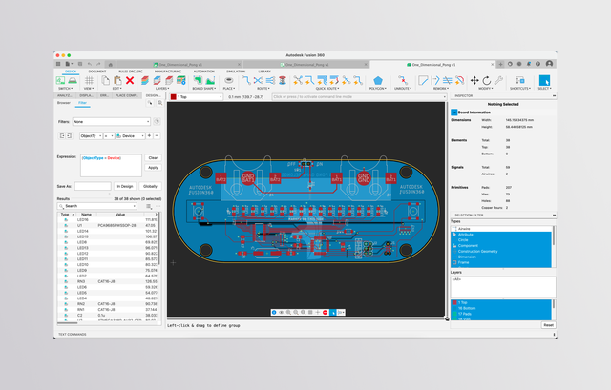
Task: Sort results by the Name column header
Action: pos(86,215)
